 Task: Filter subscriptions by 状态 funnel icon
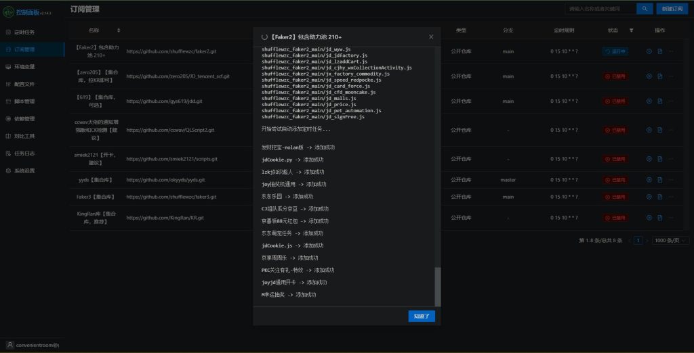pyautogui.click(x=631, y=30)
